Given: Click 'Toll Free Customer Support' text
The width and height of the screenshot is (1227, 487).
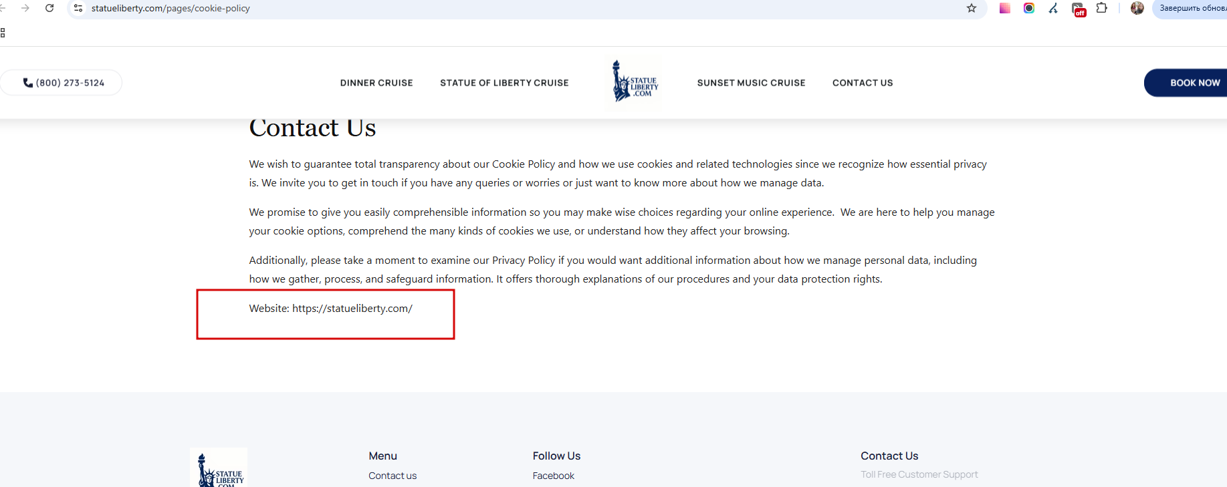Looking at the screenshot, I should pyautogui.click(x=919, y=474).
